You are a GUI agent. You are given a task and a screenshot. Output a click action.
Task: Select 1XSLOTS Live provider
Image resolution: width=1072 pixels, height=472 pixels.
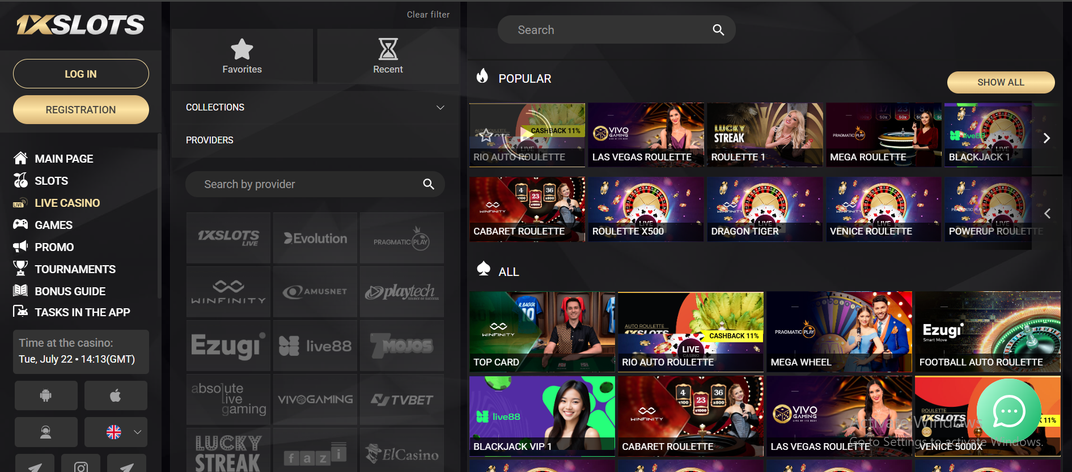click(228, 238)
